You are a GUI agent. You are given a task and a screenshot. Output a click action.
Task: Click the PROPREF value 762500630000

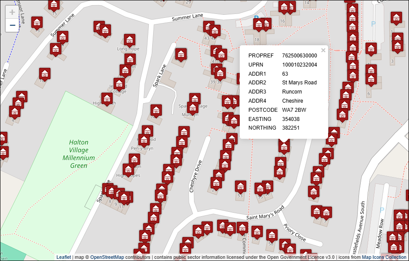[x=299, y=56]
